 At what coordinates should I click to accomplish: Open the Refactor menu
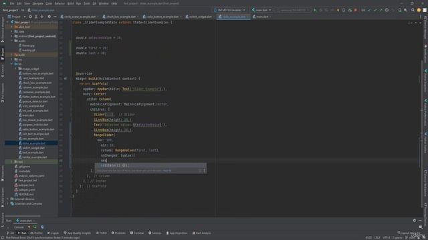[x=60, y=3]
